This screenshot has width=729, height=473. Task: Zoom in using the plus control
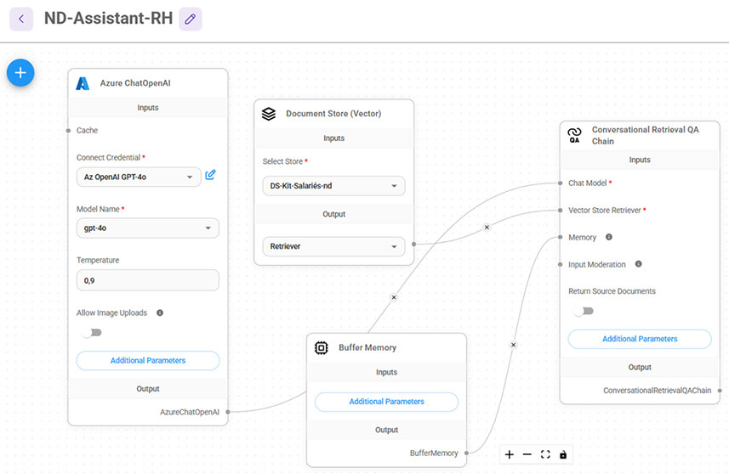[x=510, y=454]
